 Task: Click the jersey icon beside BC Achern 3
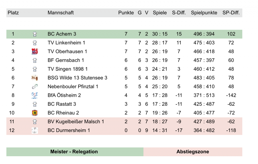35,34
